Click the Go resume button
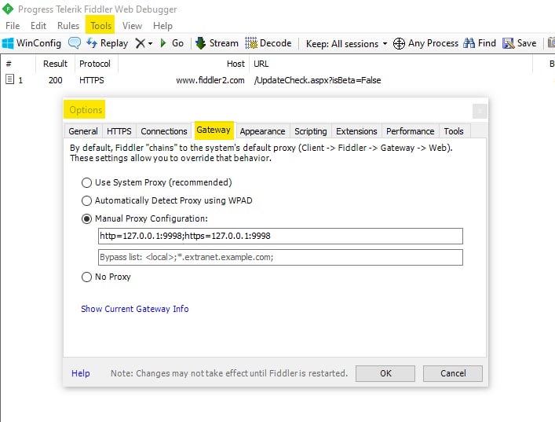555x422 pixels. [172, 43]
